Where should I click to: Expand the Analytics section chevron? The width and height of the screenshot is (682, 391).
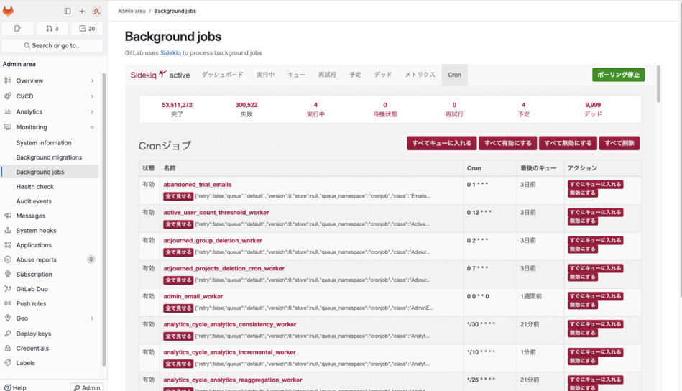(92, 112)
